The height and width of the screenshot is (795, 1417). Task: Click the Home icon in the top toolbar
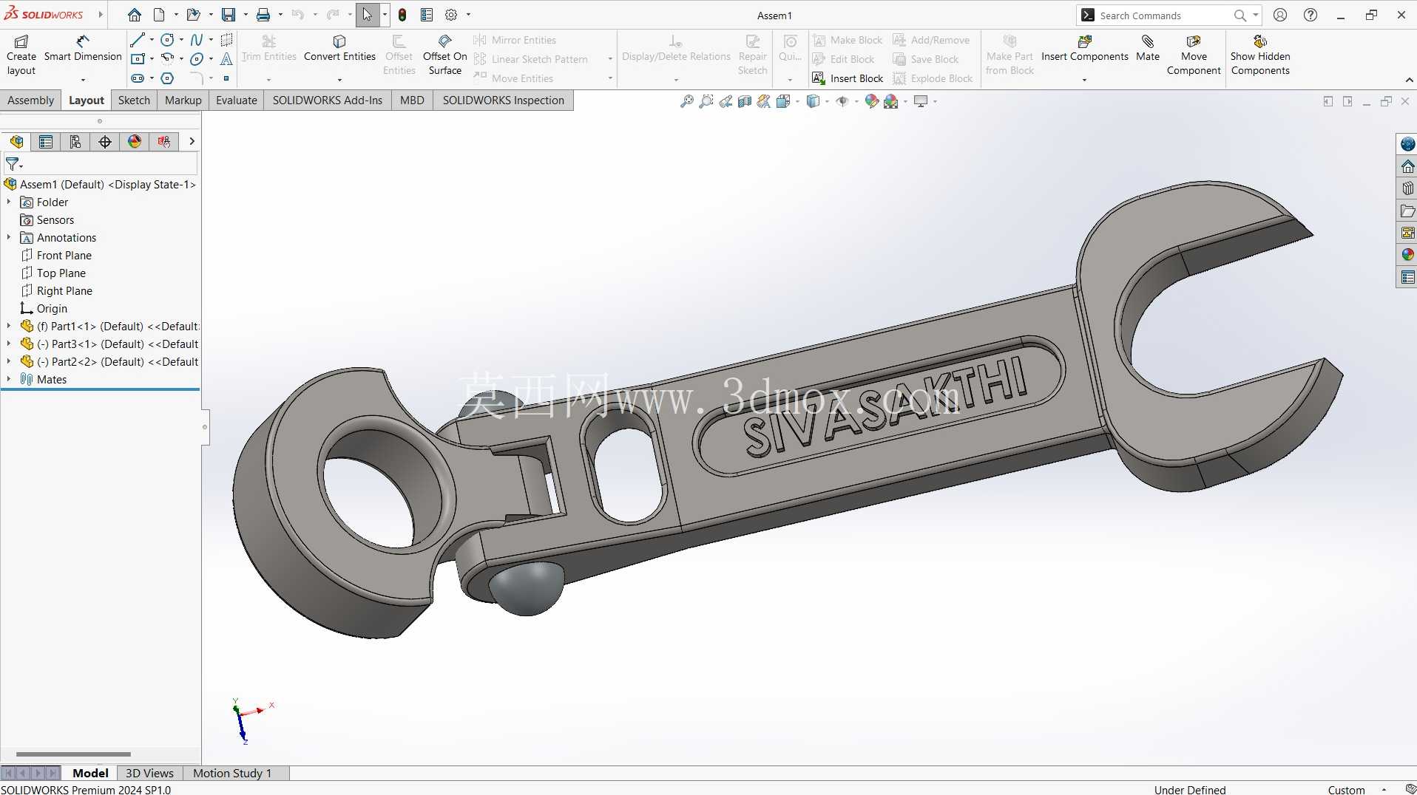pos(134,15)
